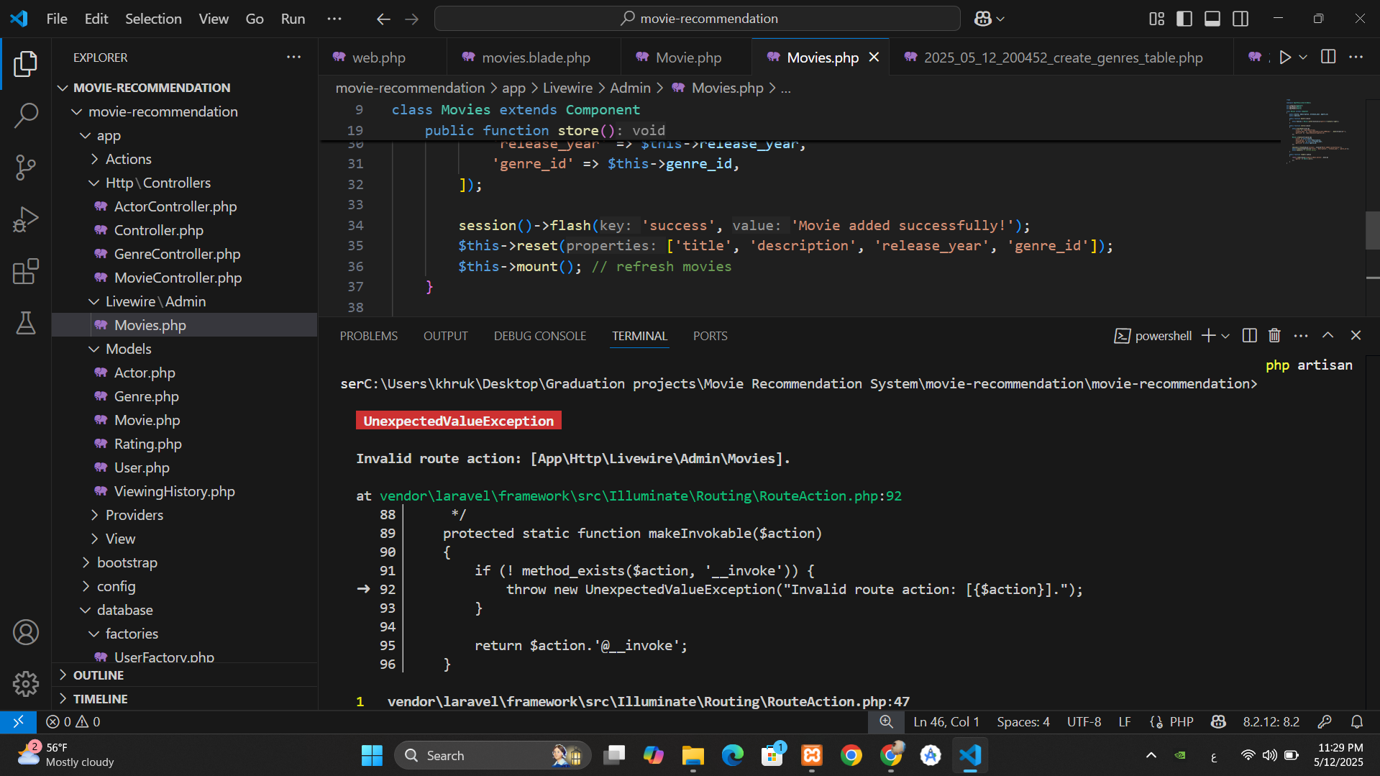This screenshot has width=1380, height=776.
Task: Open Run and Debug view
Action: (26, 219)
